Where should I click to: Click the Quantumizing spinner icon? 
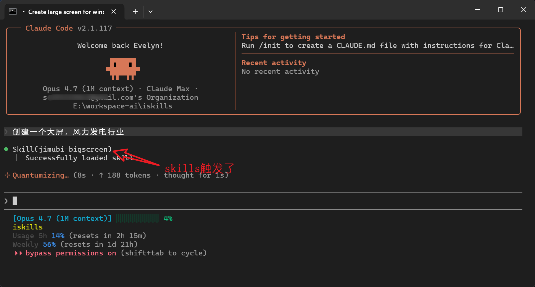[x=7, y=175]
